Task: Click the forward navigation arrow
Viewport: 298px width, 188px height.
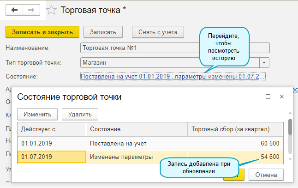Action: [x=31, y=10]
